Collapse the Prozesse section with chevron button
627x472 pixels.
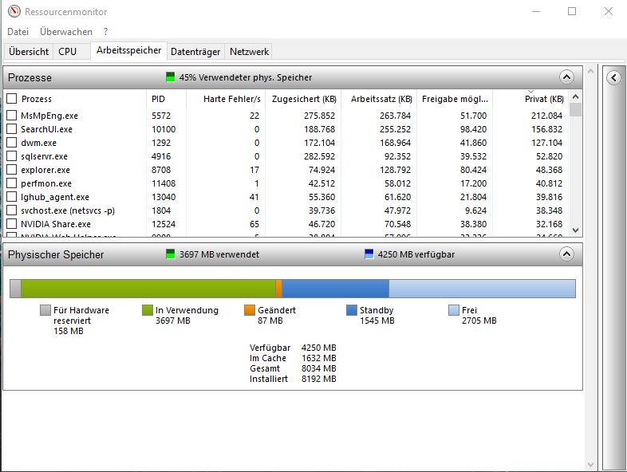click(x=566, y=77)
